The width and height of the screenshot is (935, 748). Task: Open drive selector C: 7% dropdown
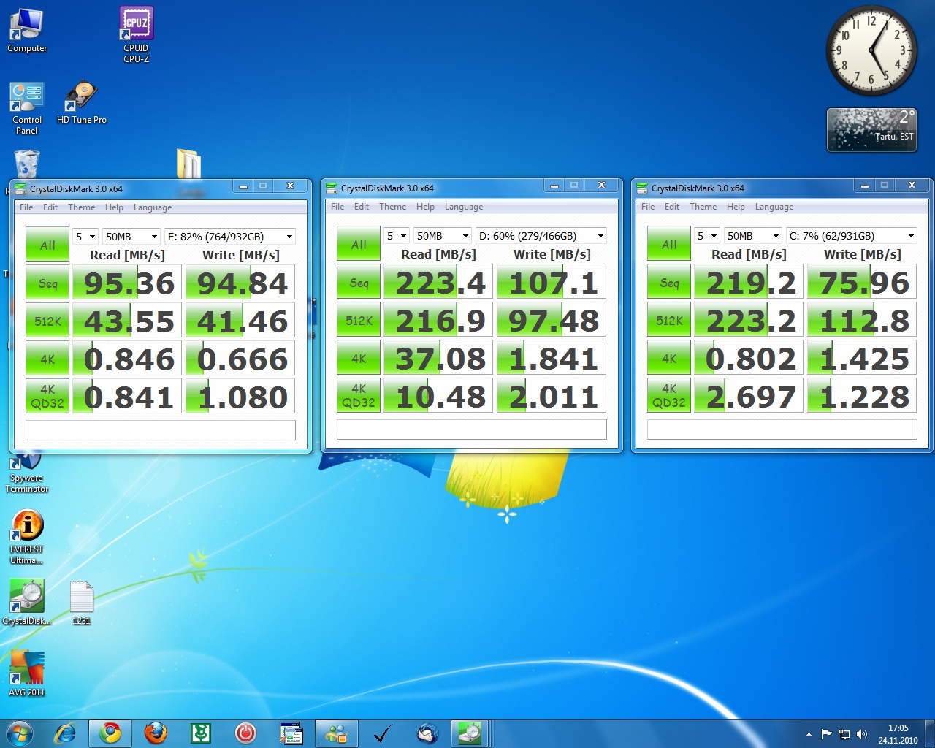(852, 236)
